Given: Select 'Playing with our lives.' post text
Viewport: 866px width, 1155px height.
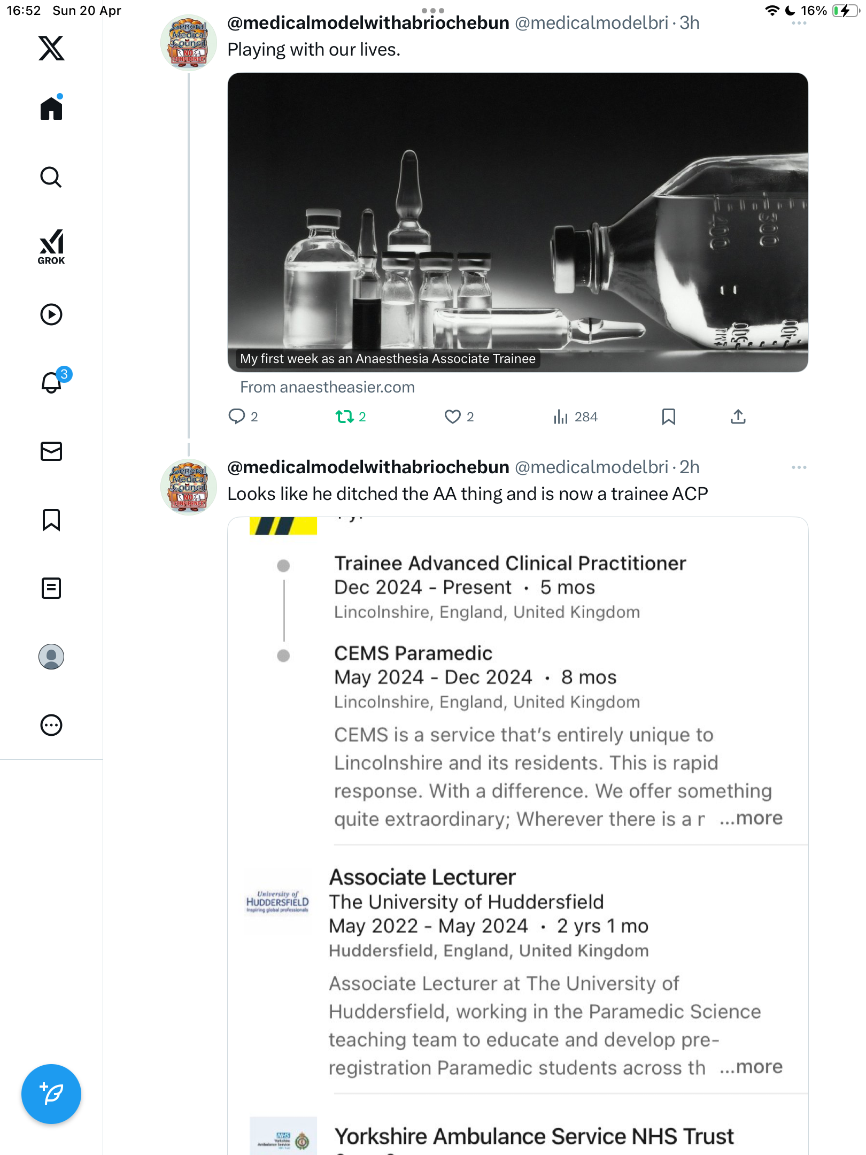Looking at the screenshot, I should click(314, 50).
